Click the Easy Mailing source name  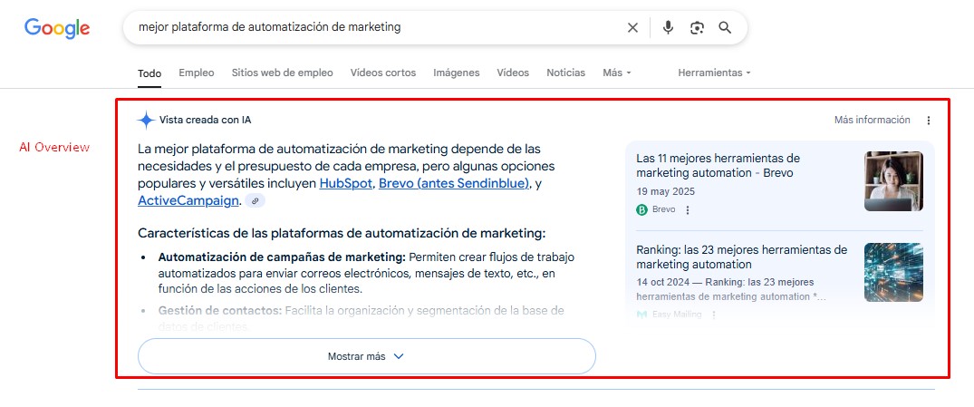click(x=677, y=315)
